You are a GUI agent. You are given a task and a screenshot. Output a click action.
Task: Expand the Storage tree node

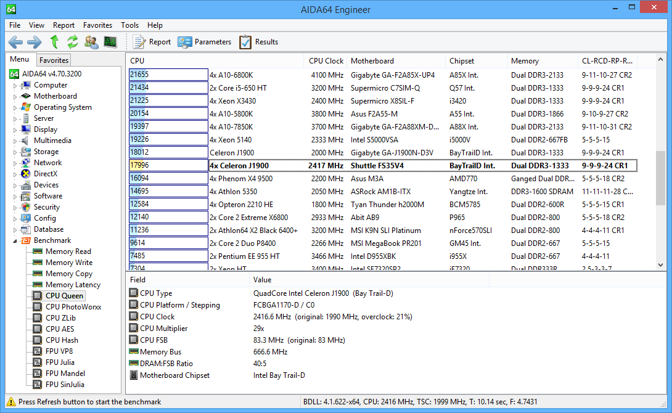coord(15,152)
